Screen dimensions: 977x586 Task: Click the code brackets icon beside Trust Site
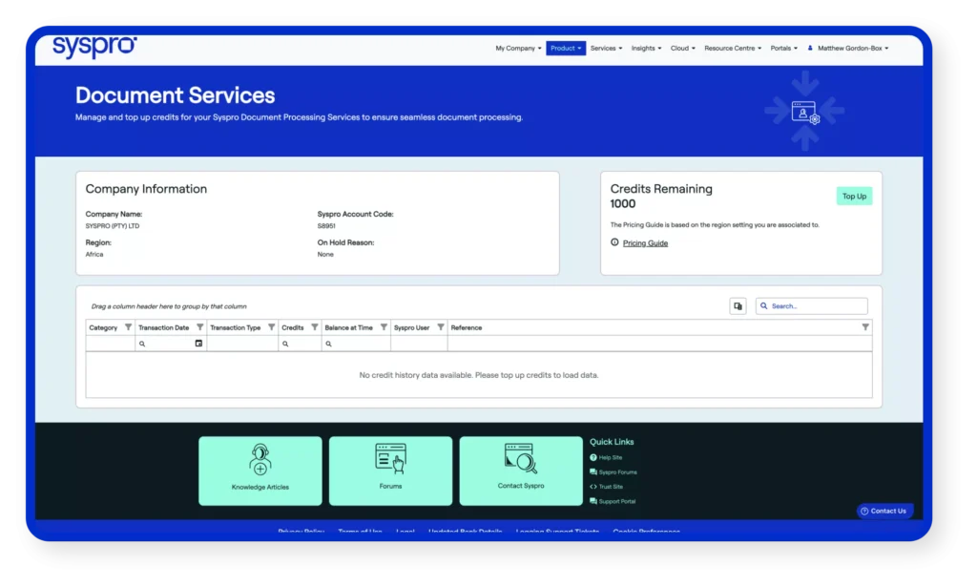click(593, 487)
